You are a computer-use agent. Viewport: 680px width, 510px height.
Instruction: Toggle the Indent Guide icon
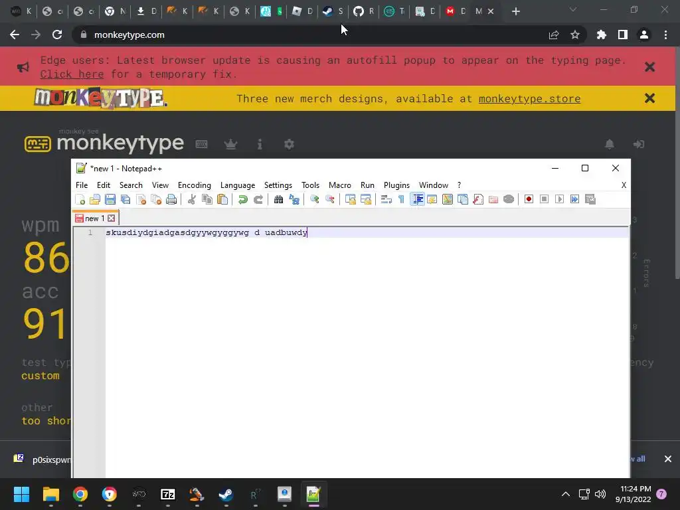point(418,199)
